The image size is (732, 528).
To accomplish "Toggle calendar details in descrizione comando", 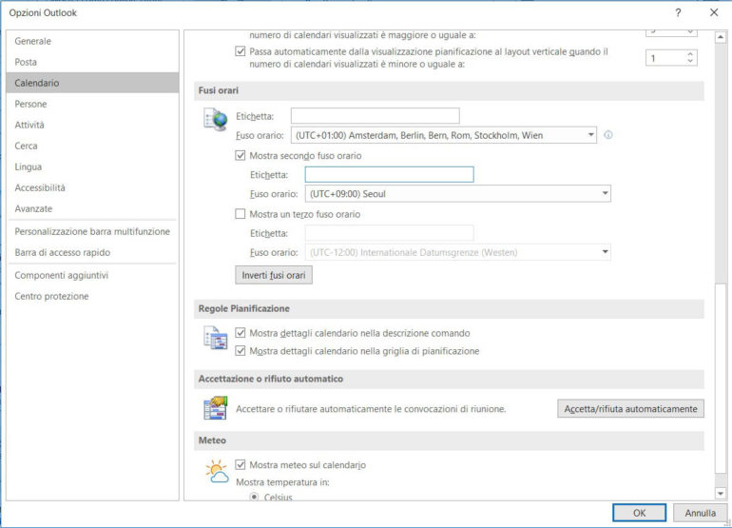I will coord(240,333).
